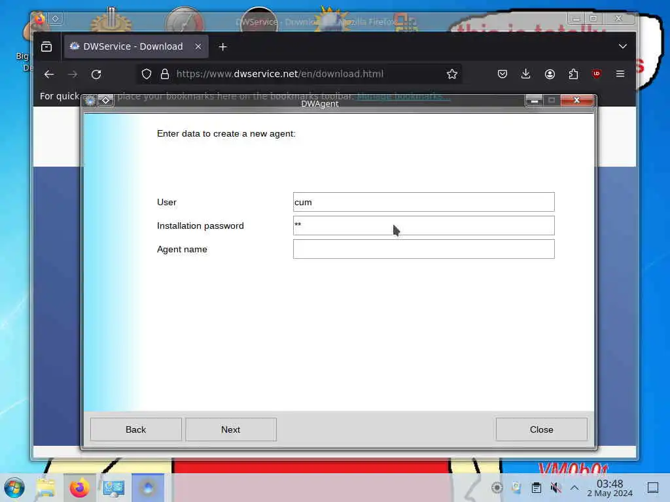Bookmark this page with star
This screenshot has width=670, height=502.
click(x=451, y=75)
